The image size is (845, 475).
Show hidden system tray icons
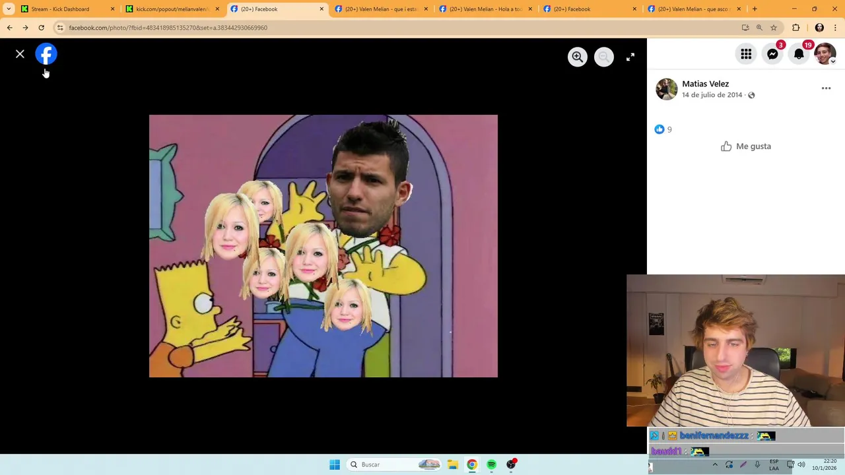(x=715, y=464)
